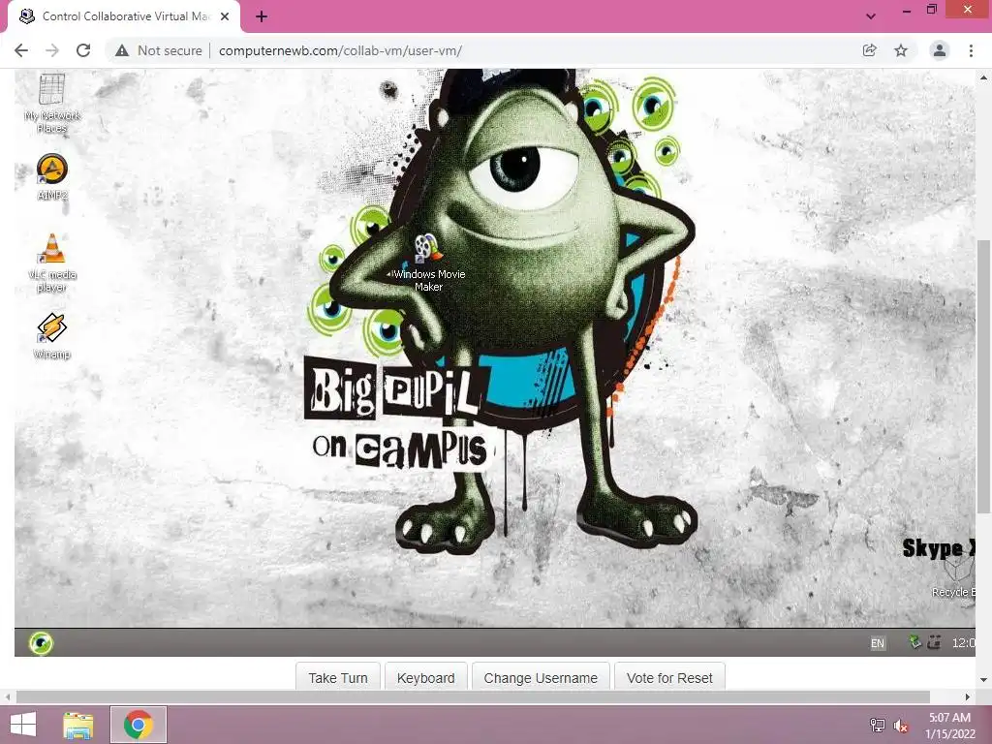This screenshot has width=992, height=744.
Task: Launch Winamp desktop shortcut
Action: tap(52, 336)
